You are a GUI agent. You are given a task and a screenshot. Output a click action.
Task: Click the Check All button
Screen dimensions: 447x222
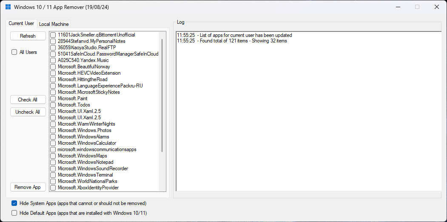pyautogui.click(x=28, y=100)
